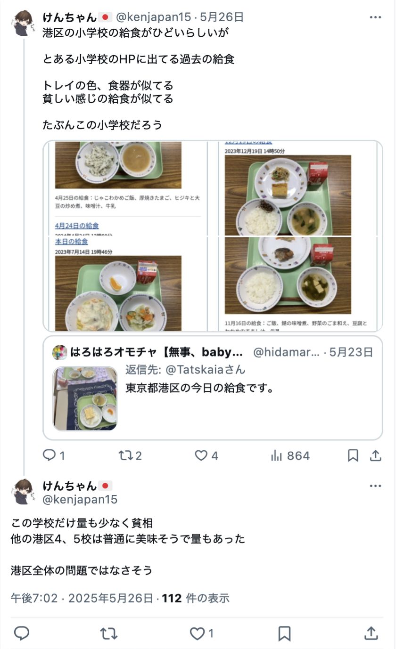Open more options on second tweet
Screen dimensions: 396x649
pos(375,486)
